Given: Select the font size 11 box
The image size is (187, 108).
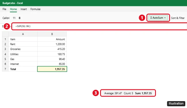Looking at the screenshot, I should point(14,18).
